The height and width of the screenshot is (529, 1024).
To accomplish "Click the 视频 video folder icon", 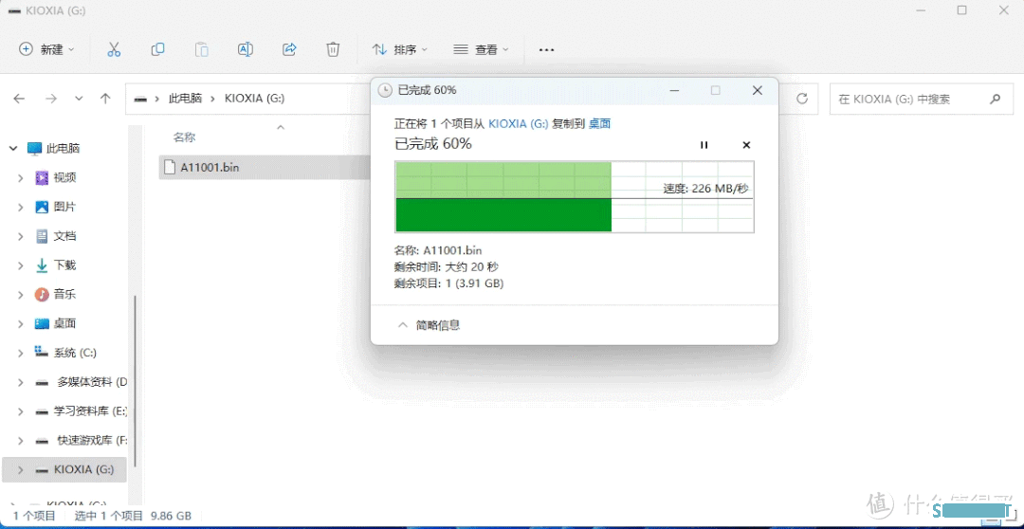I will coord(42,177).
